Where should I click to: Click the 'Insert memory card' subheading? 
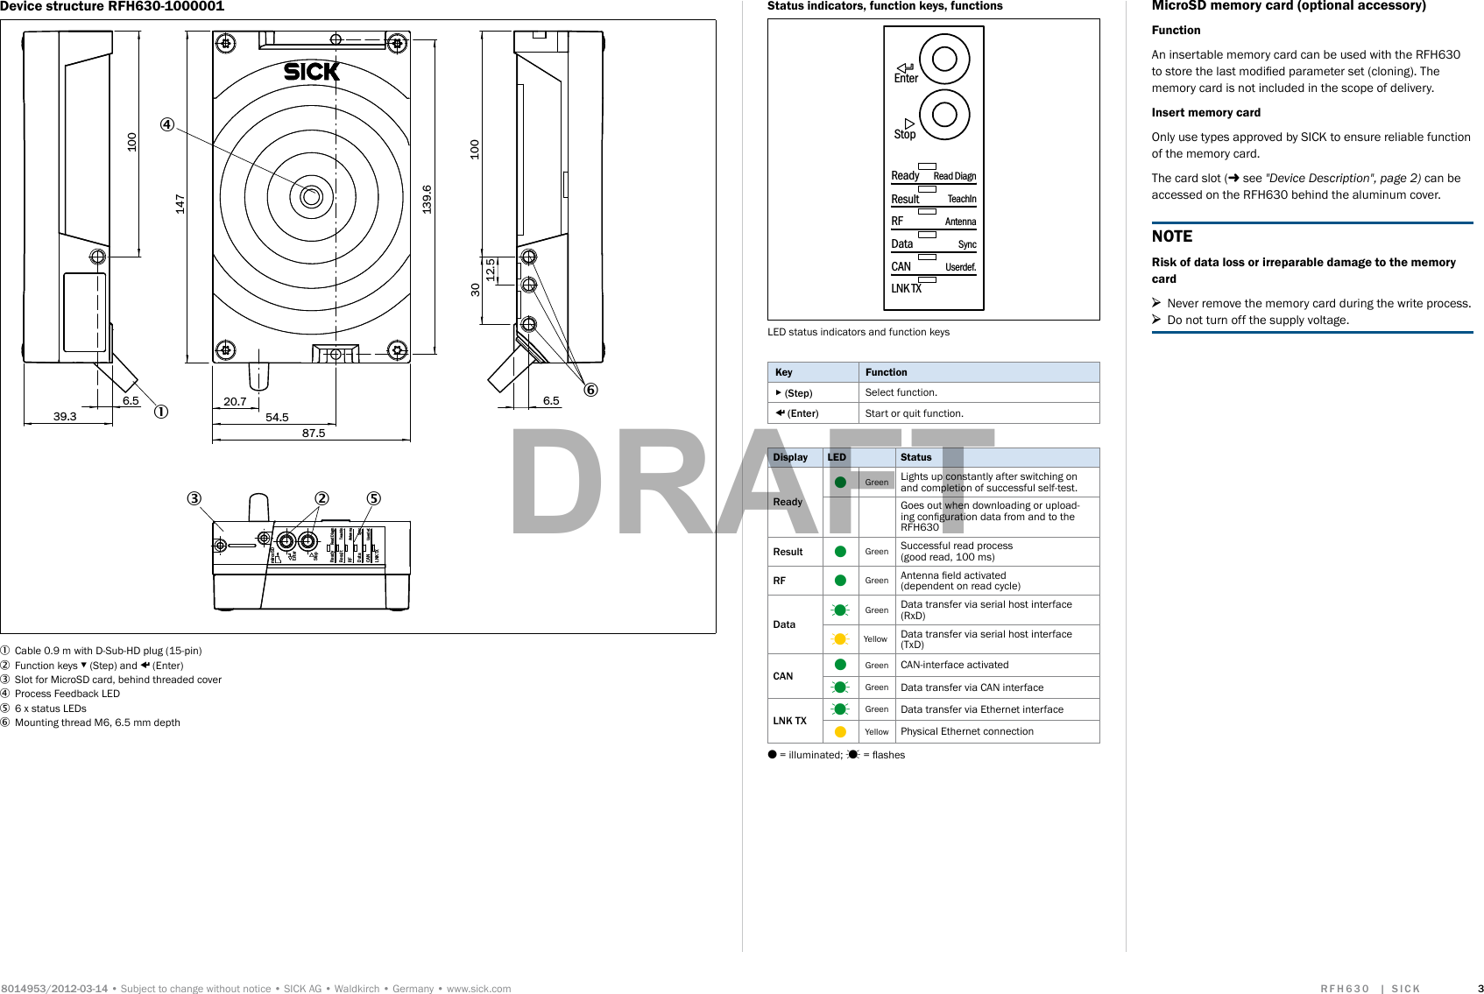(1205, 112)
